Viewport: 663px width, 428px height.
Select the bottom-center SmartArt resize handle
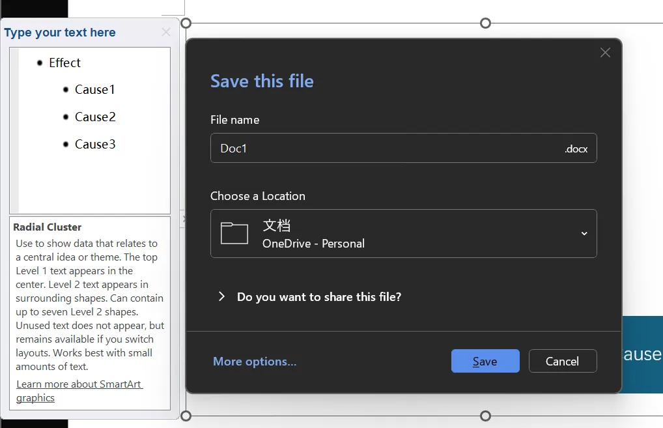[485, 416]
